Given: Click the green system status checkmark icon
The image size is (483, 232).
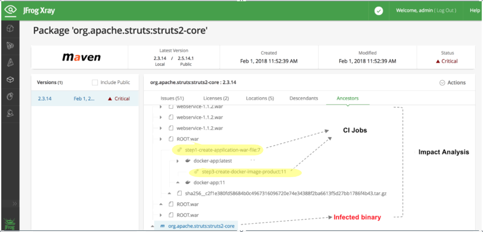Looking at the screenshot, I should click(x=378, y=11).
